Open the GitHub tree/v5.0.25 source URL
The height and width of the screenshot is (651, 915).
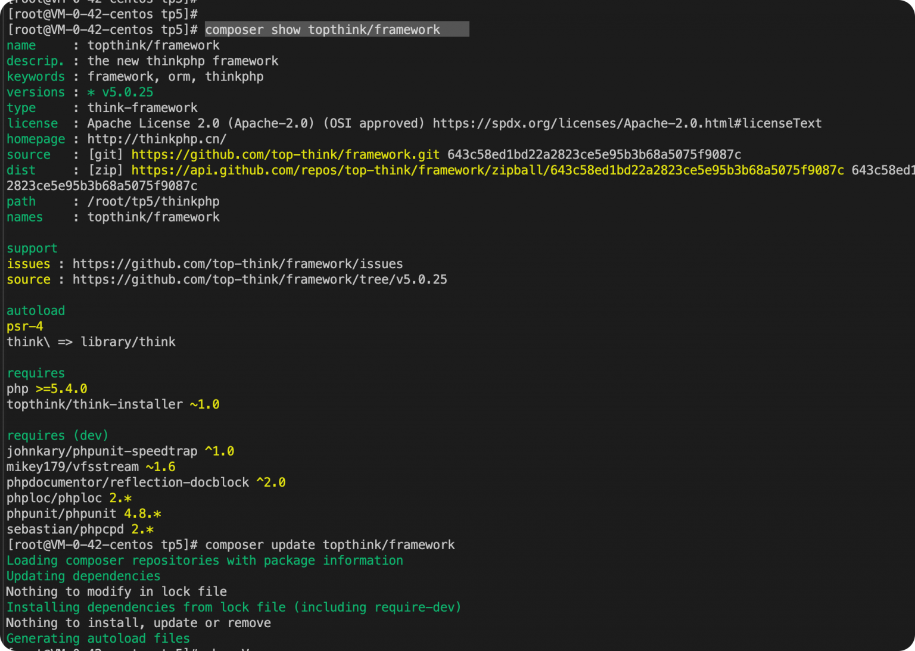(259, 279)
